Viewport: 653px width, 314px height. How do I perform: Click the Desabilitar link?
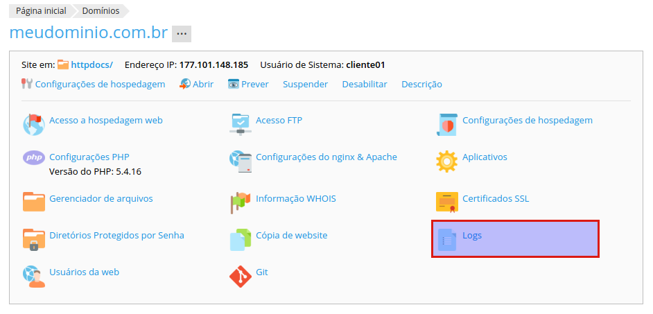(x=364, y=84)
